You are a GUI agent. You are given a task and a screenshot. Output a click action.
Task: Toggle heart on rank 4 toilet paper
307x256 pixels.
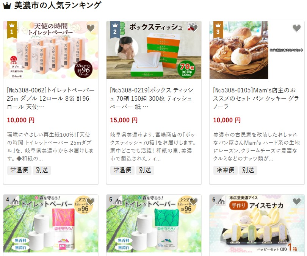91,201
